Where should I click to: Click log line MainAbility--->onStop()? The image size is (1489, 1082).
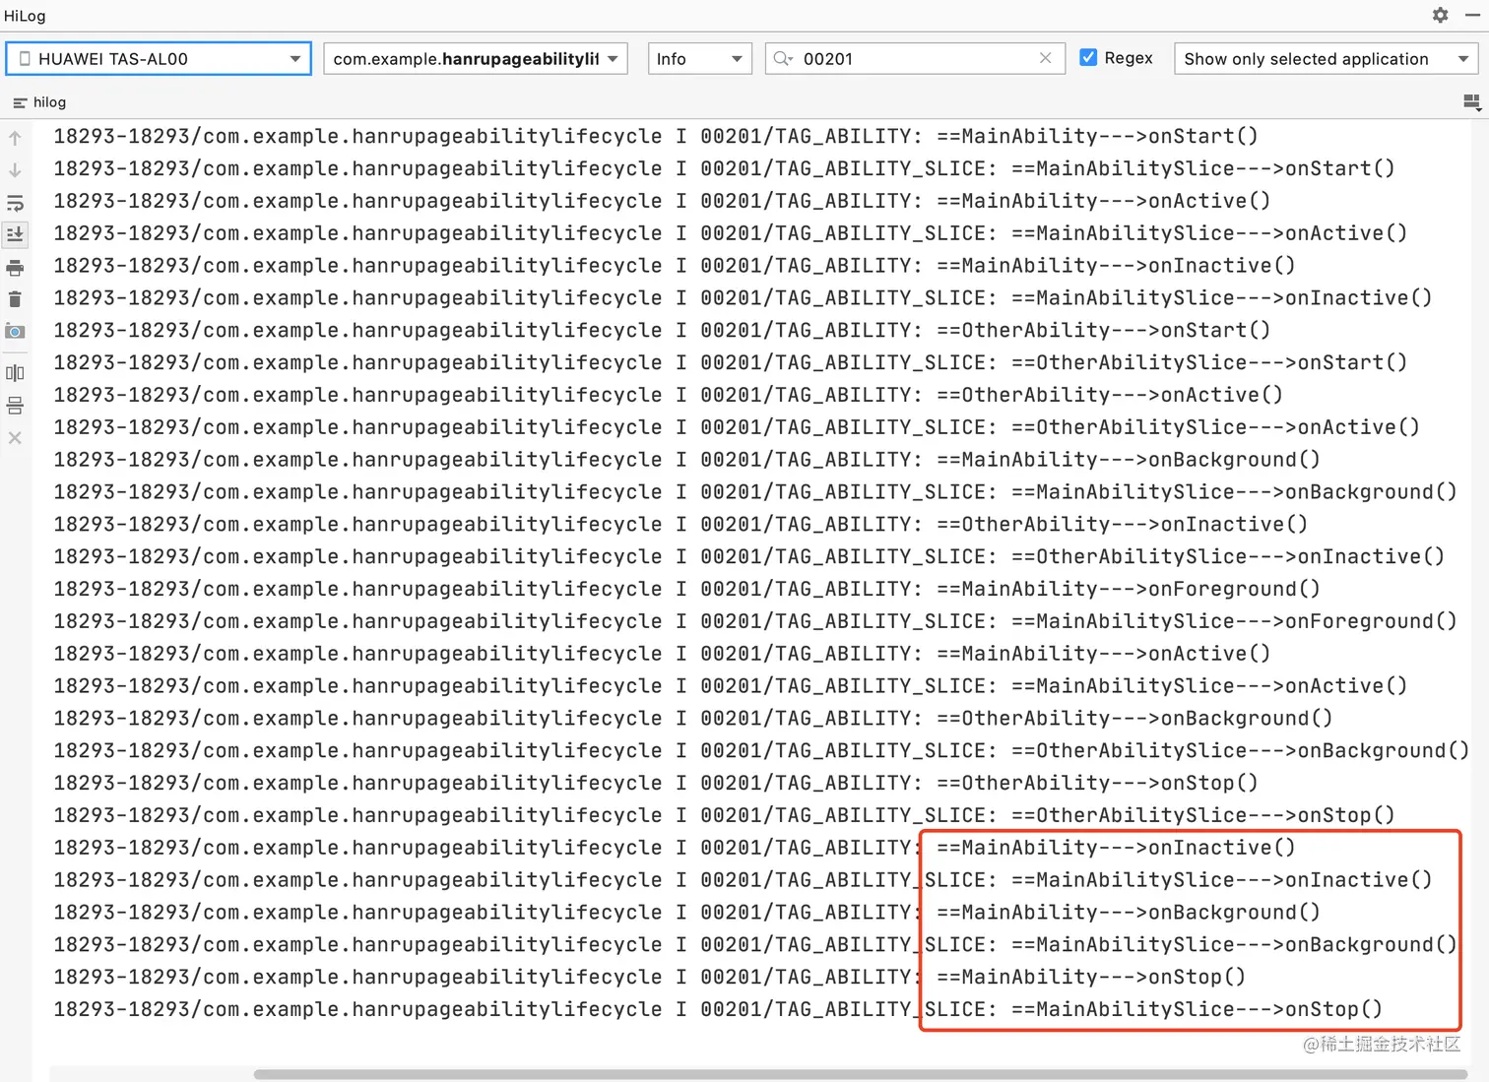[650, 977]
